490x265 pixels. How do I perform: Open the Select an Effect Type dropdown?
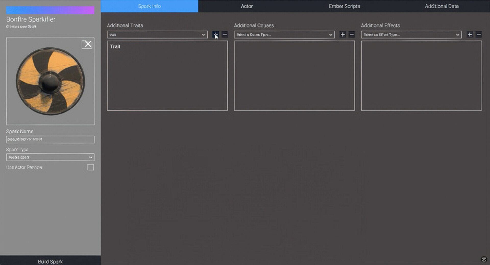(x=411, y=34)
